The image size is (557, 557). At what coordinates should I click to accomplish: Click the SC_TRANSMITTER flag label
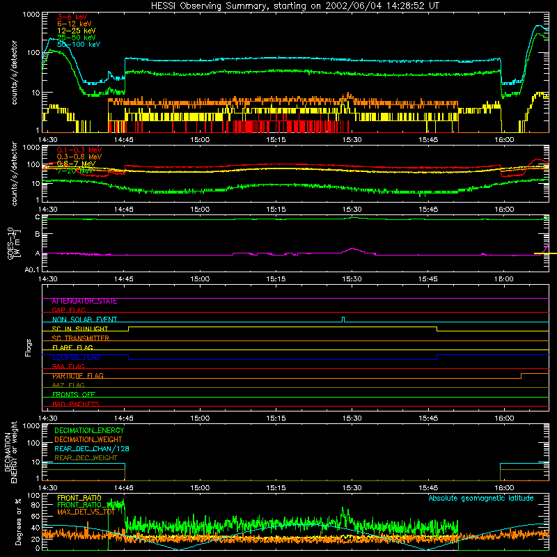[x=81, y=338]
